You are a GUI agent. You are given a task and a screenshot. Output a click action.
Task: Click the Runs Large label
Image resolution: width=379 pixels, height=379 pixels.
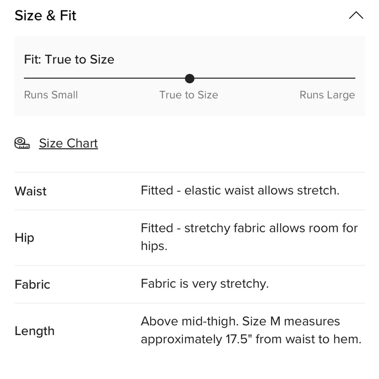point(327,95)
